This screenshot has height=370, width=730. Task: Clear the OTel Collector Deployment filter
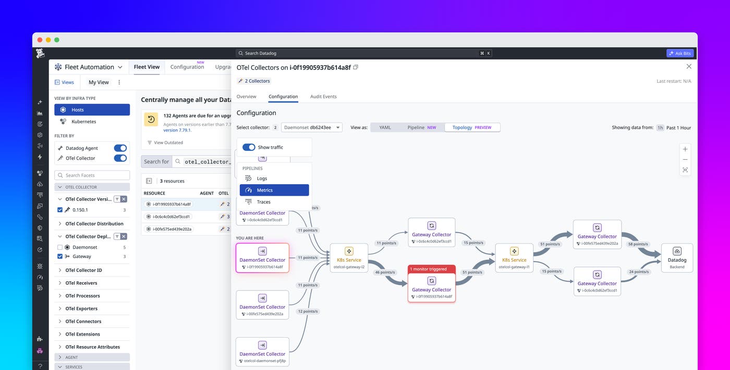124,236
